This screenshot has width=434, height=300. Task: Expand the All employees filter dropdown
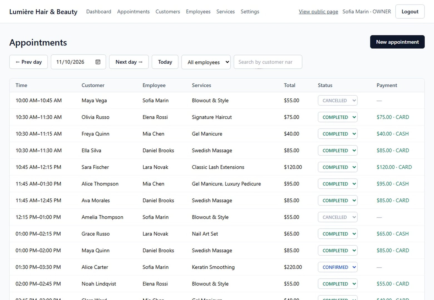pos(206,62)
